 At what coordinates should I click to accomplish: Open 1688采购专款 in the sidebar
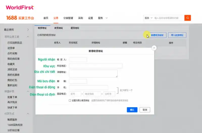click(x=15, y=125)
